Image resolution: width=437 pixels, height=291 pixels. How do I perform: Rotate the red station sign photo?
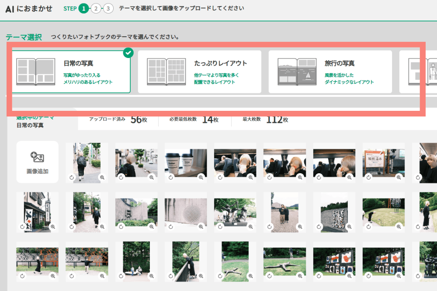[368, 177]
